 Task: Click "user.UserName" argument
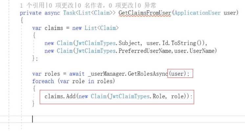[194, 51]
